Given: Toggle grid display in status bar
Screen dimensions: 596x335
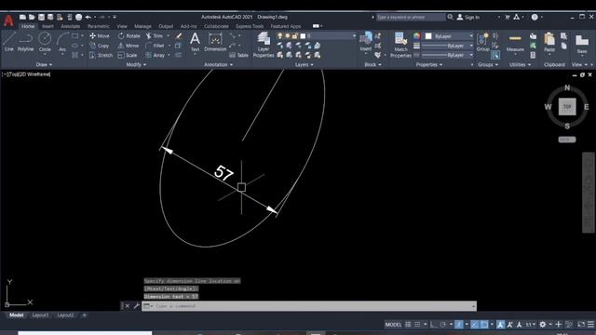Looking at the screenshot, I should click(408, 325).
